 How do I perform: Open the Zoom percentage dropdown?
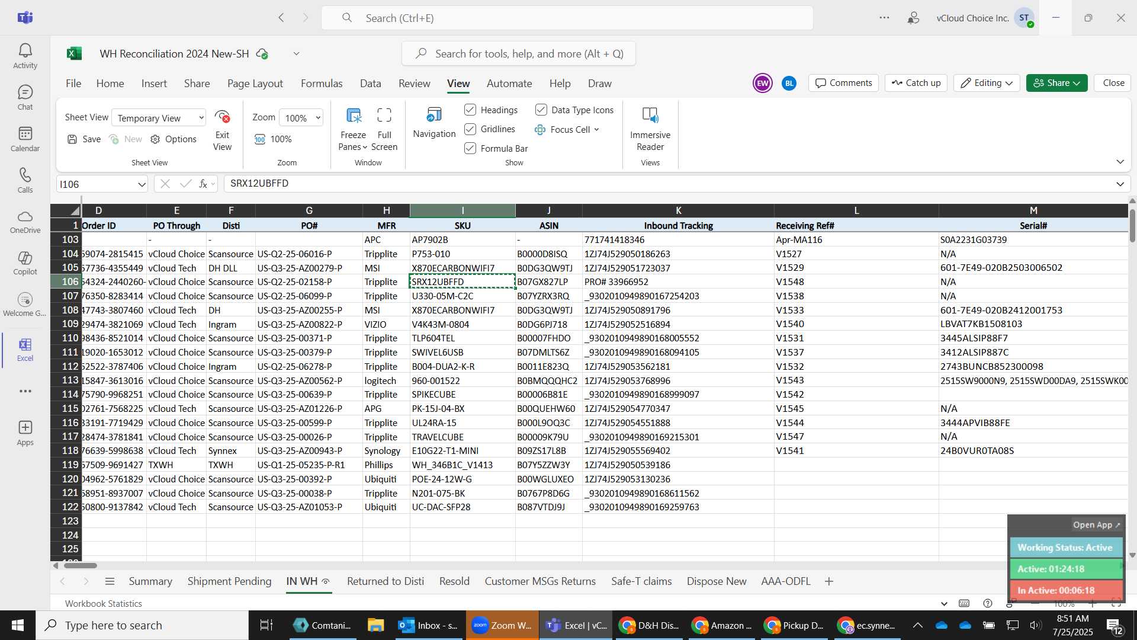point(301,118)
